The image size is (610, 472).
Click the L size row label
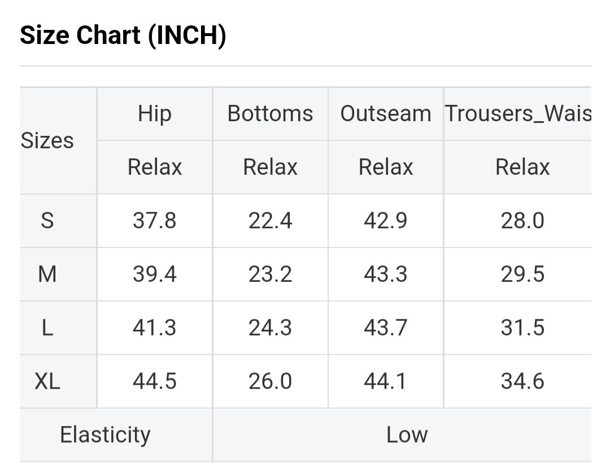coord(47,328)
